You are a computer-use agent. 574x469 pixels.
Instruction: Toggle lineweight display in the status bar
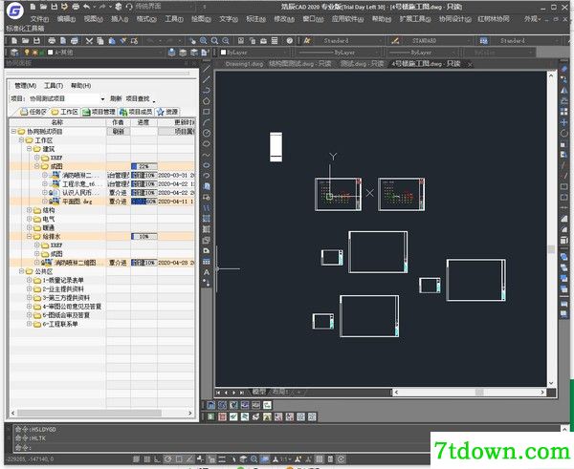pos(222,459)
